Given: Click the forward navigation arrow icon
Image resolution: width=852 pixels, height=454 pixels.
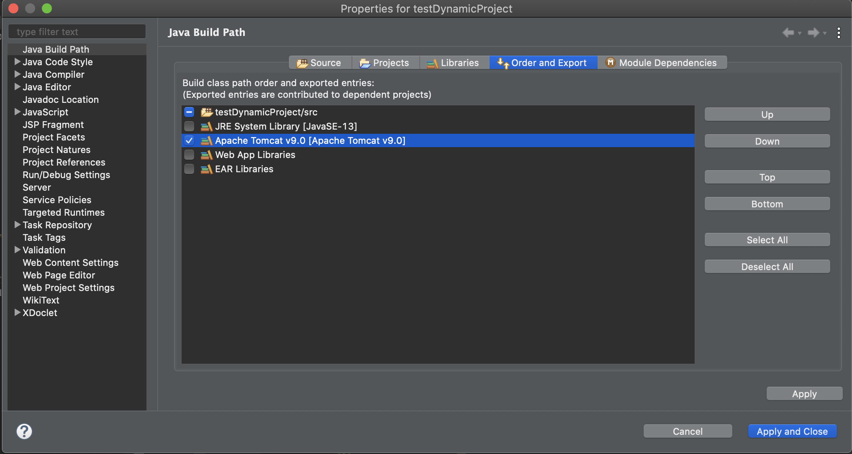Looking at the screenshot, I should [x=813, y=33].
